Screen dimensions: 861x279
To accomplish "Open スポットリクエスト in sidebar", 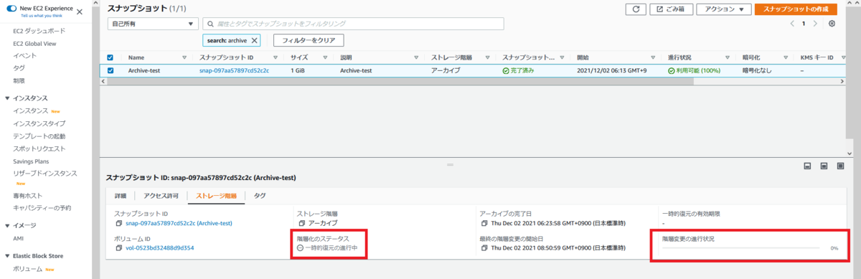I will pyautogui.click(x=39, y=148).
